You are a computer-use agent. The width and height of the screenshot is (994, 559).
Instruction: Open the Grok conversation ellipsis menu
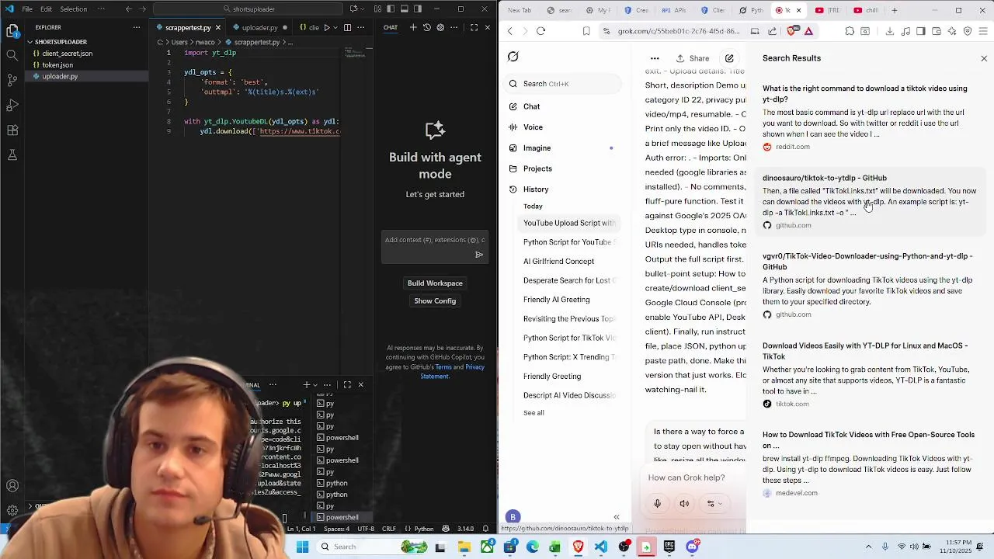[655, 58]
